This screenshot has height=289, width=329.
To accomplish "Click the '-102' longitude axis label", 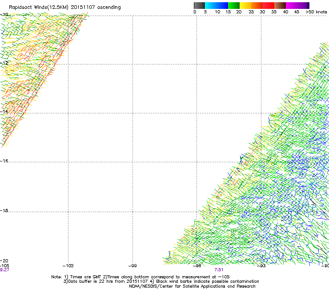I will pyautogui.click(x=68, y=266).
